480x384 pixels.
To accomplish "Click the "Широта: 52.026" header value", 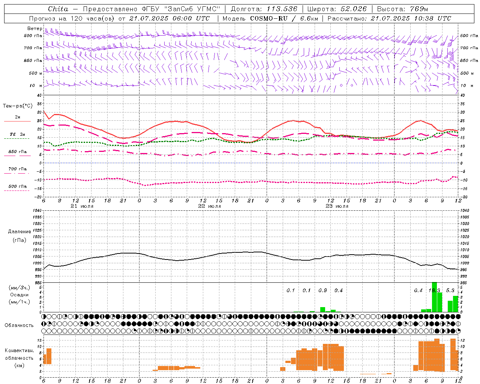I will pyautogui.click(x=337, y=9).
